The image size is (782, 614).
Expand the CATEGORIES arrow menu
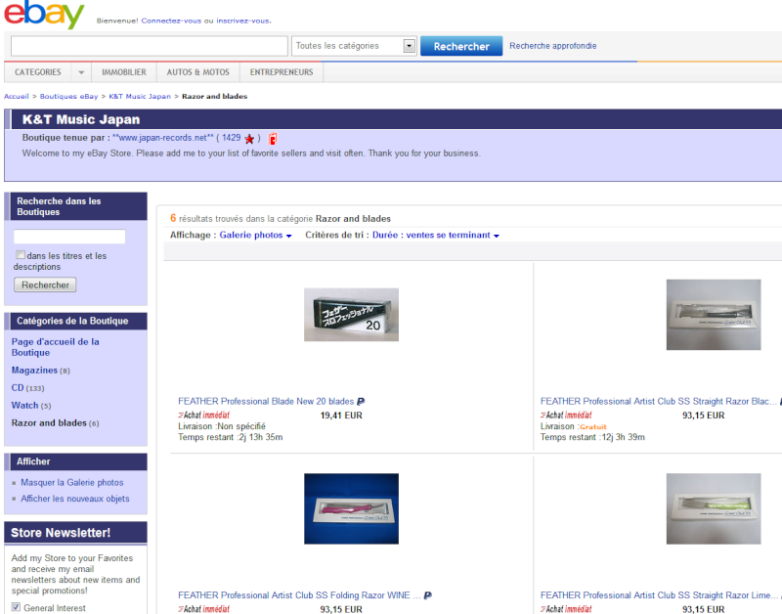81,72
